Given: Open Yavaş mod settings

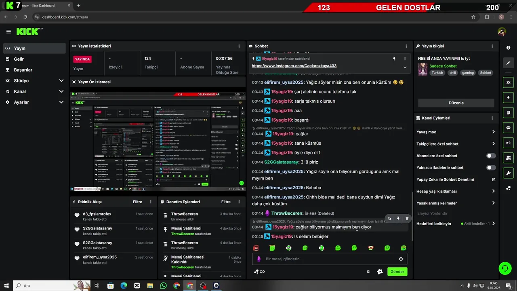Looking at the screenshot, I should 456,132.
